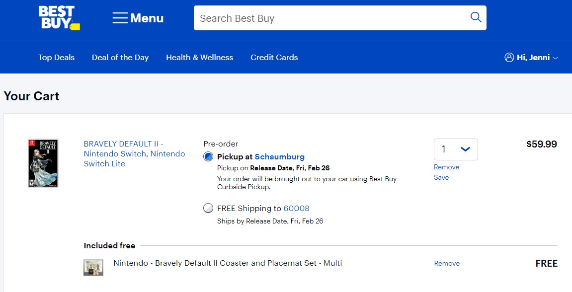The image size is (572, 292).
Task: Click the Best Buy logo
Action: [59, 18]
